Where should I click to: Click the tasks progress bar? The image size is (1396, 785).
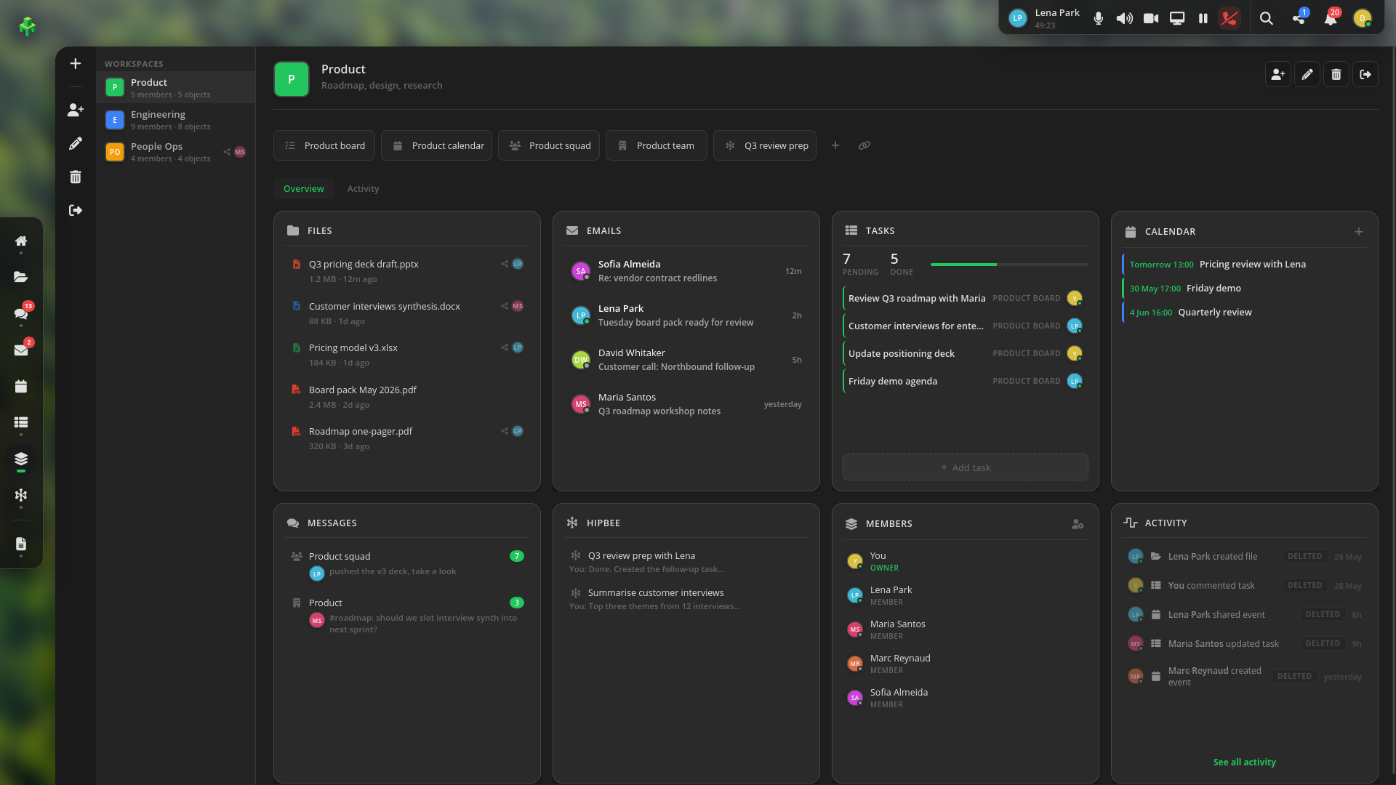pyautogui.click(x=1009, y=265)
